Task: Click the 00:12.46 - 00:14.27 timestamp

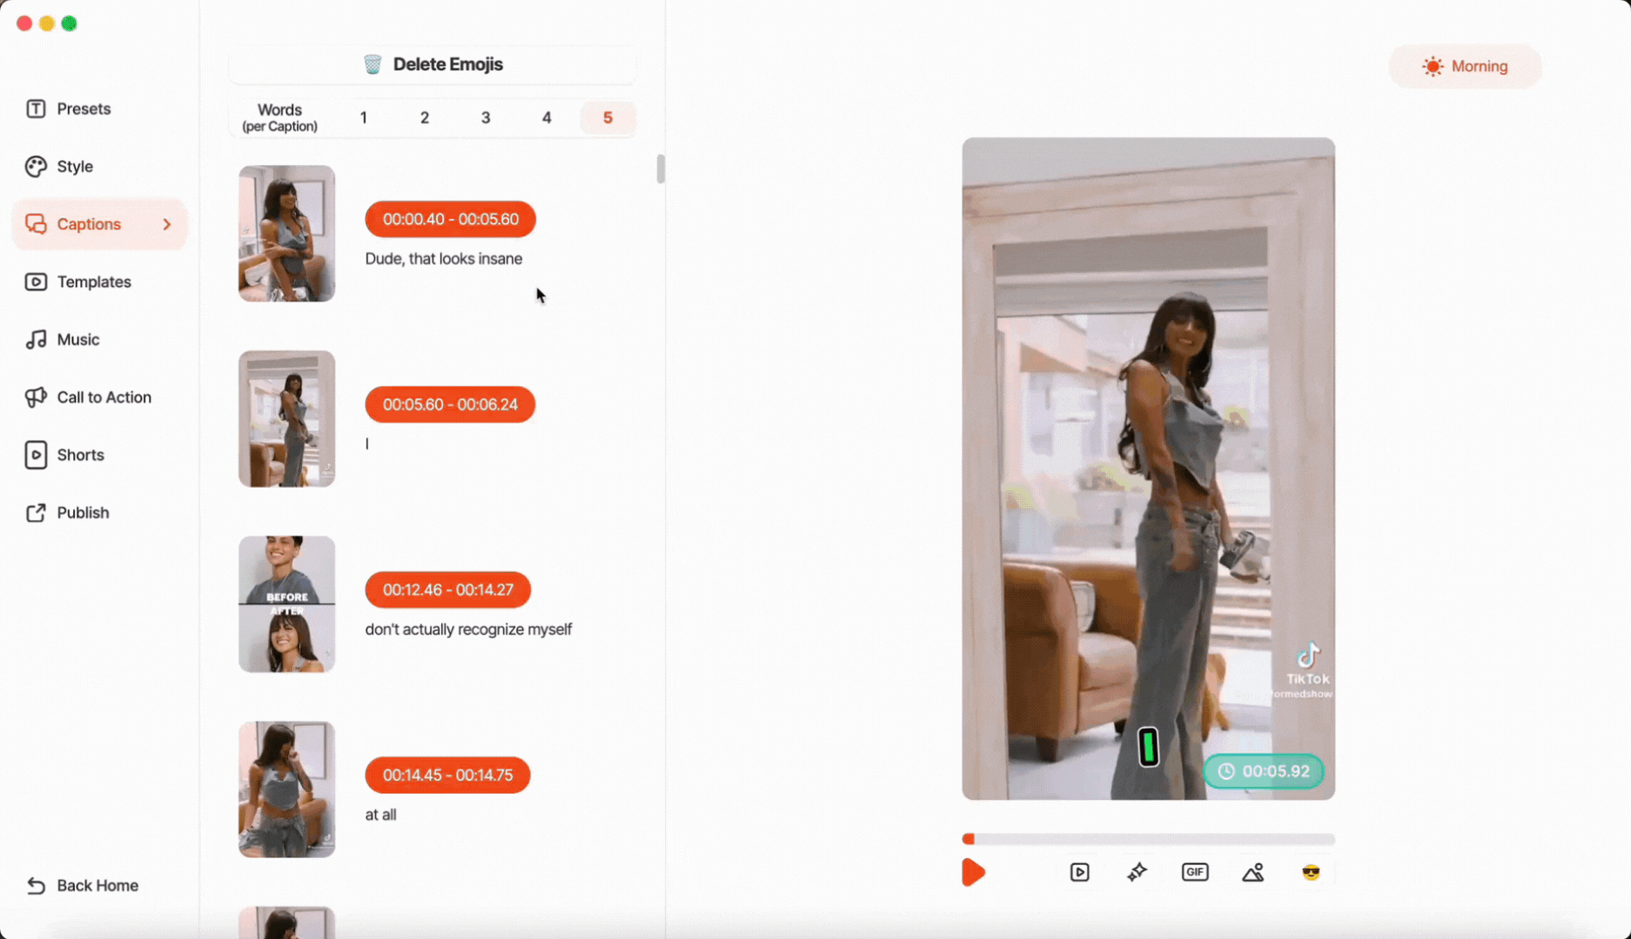Action: click(447, 589)
